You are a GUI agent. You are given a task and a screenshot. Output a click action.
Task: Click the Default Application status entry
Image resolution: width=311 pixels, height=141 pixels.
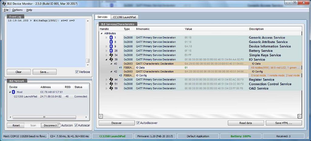click(x=198, y=136)
